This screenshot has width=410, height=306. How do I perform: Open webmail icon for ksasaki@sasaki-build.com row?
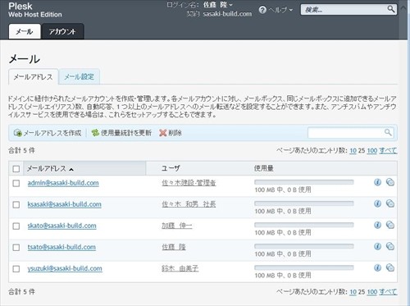390,203
